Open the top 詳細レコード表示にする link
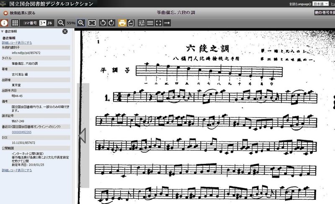This screenshot has height=204, width=335. pyautogui.click(x=17, y=43)
